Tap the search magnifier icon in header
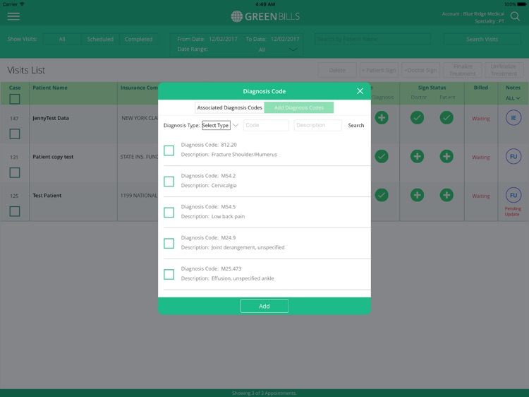 coord(515,16)
